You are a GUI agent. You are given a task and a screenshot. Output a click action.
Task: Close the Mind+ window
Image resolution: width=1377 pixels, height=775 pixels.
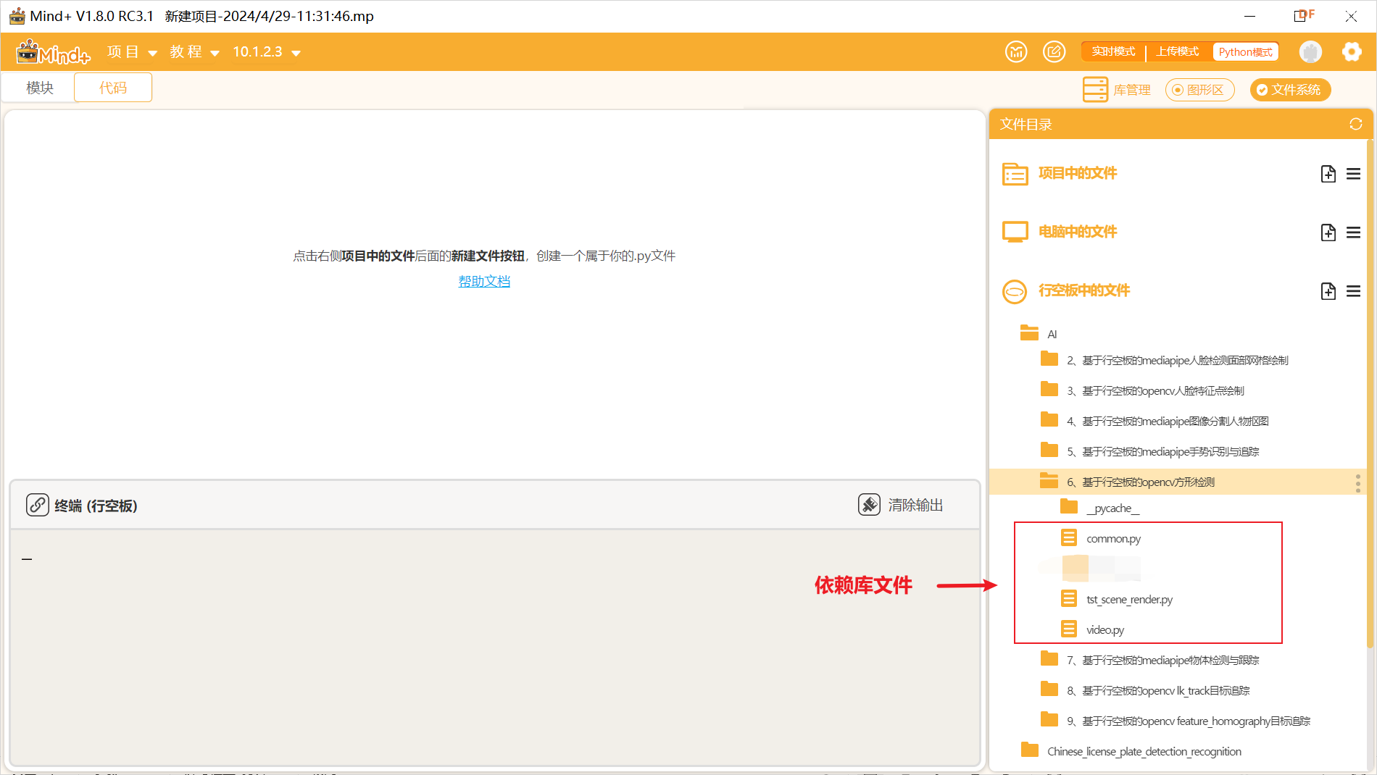point(1351,16)
